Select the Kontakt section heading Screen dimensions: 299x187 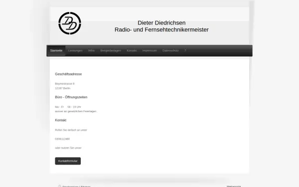(61, 120)
